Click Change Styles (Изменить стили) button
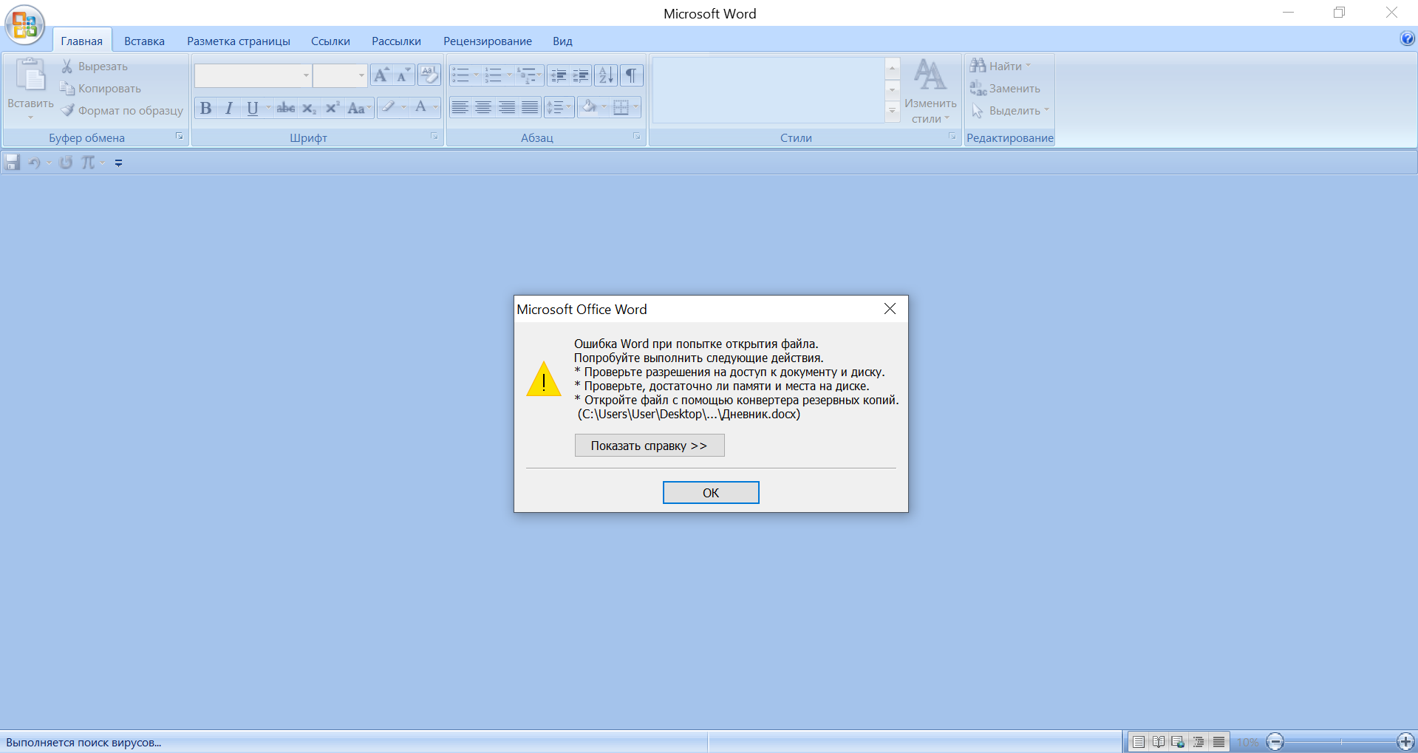The image size is (1418, 753). point(930,91)
